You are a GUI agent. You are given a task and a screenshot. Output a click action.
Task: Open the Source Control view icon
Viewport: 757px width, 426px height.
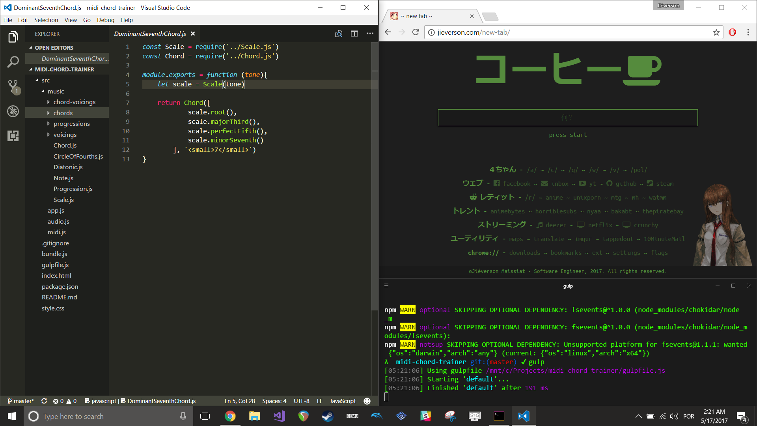(13, 86)
